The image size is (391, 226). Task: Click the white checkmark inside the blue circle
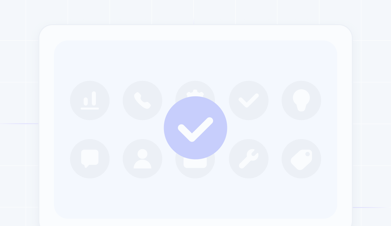tap(195, 129)
